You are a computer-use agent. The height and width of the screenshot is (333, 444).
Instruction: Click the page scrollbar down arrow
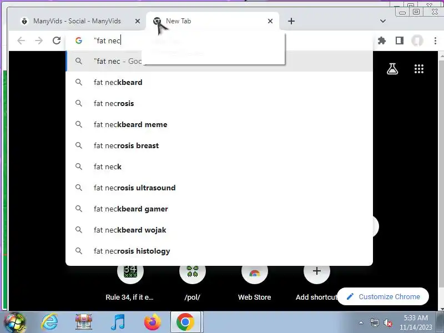pyautogui.click(x=441, y=309)
